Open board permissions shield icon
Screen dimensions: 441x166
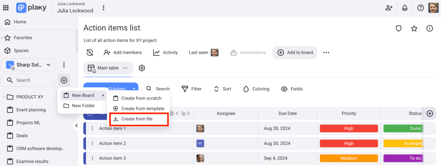[398, 29]
